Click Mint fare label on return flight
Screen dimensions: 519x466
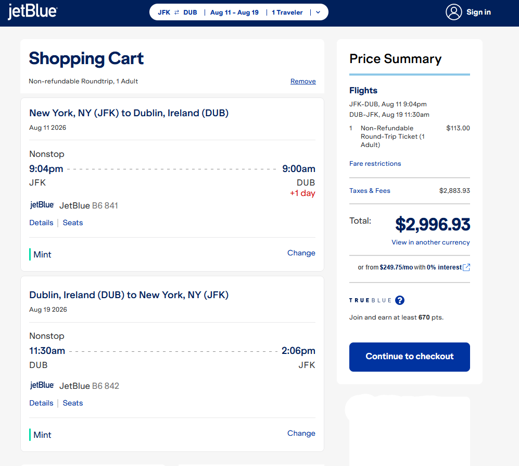click(42, 435)
